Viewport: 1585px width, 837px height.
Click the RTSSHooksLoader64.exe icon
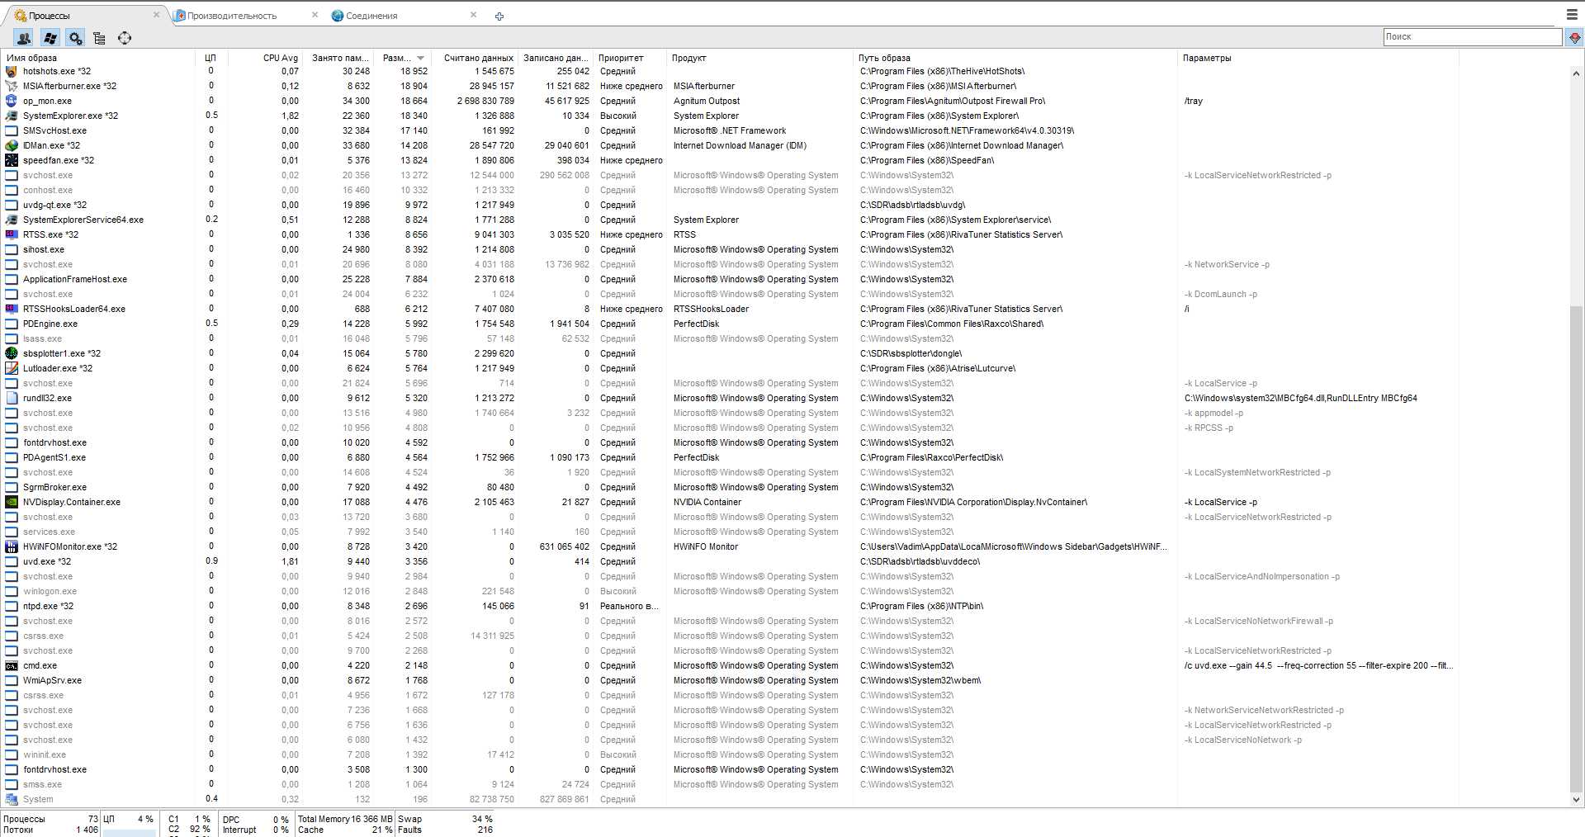pos(12,309)
